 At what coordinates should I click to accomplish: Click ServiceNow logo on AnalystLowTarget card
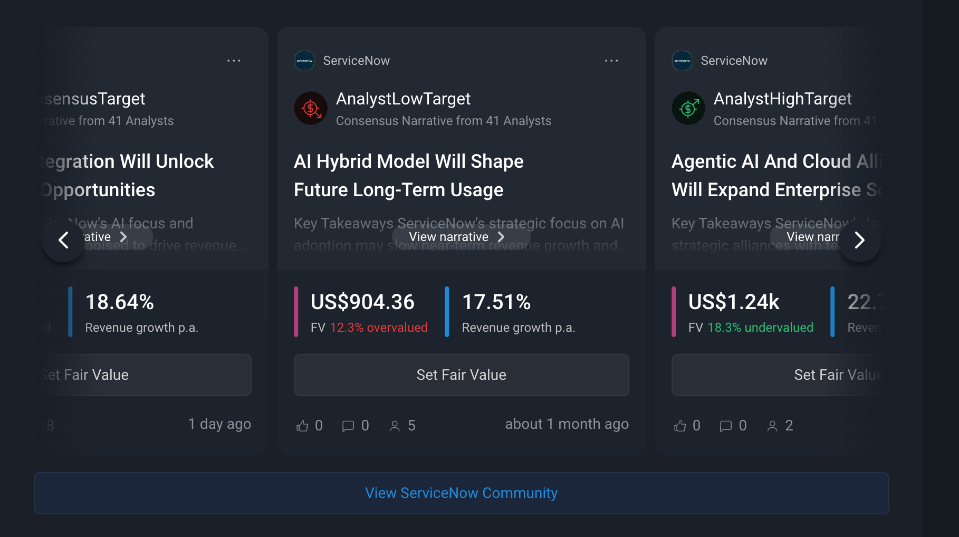point(304,61)
